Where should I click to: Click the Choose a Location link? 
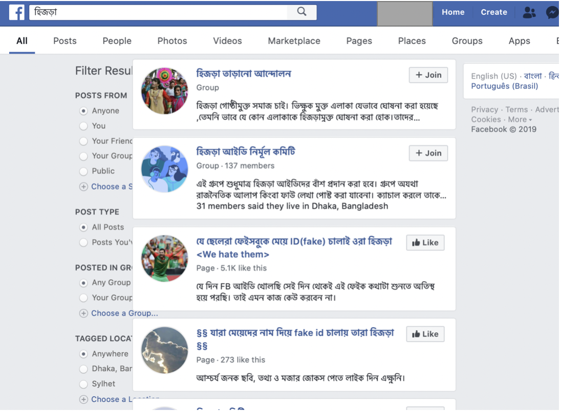point(125,400)
